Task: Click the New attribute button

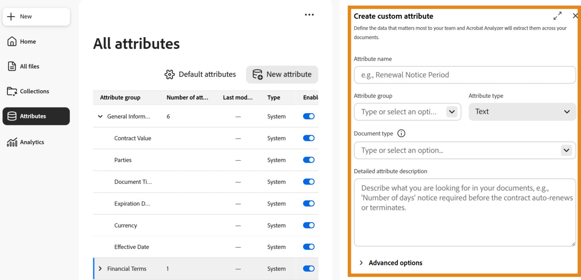Action: pos(282,74)
